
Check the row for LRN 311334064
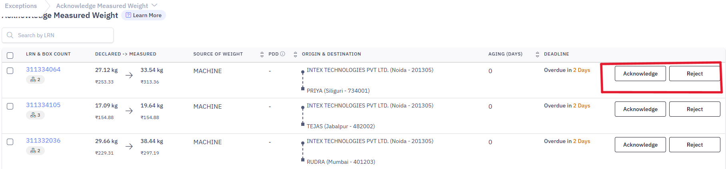pyautogui.click(x=10, y=71)
